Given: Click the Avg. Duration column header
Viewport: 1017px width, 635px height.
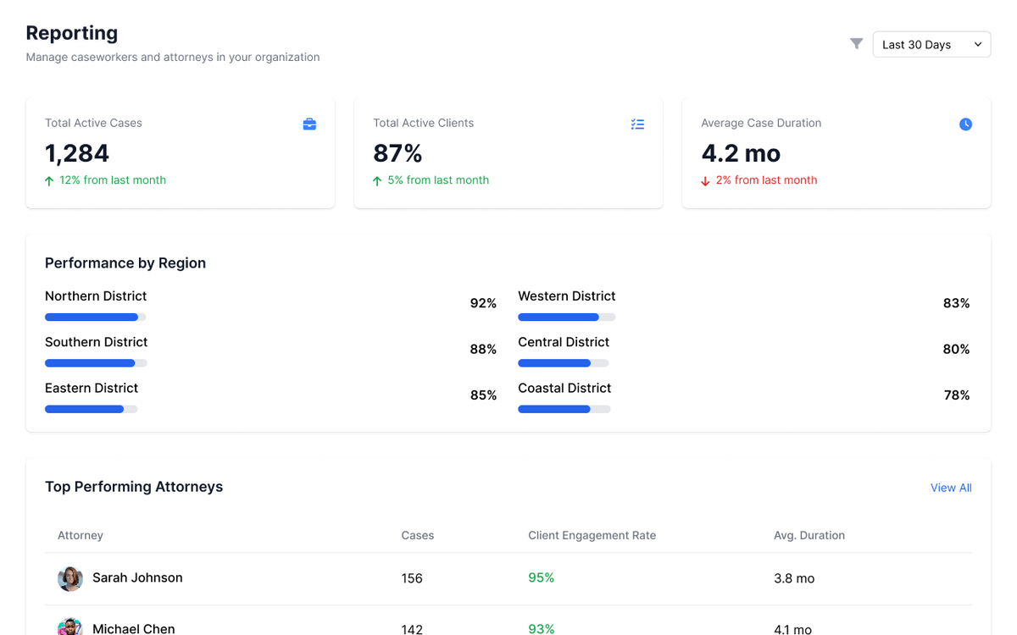Looking at the screenshot, I should 809,535.
